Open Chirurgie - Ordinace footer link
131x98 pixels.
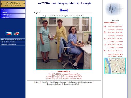pos(54,84)
